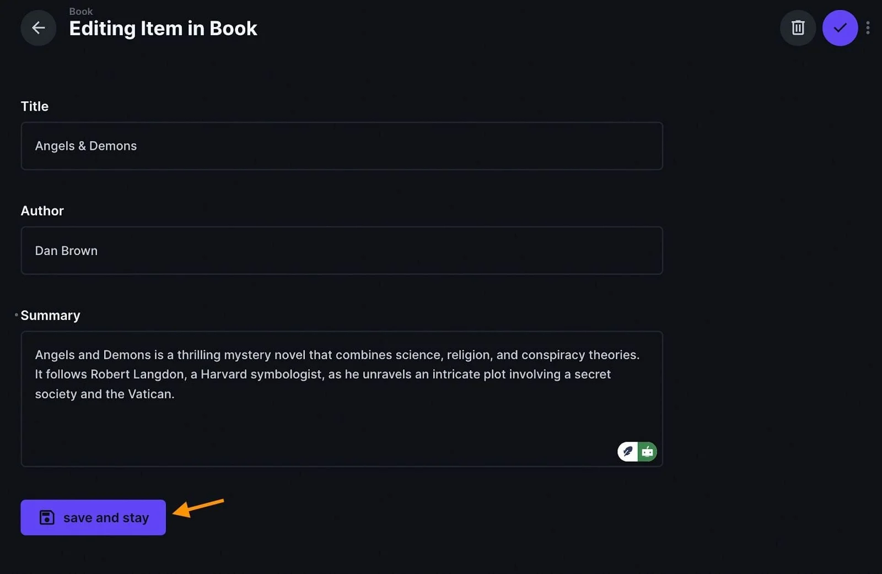Place cursor on "Dan Brown" author text

(x=66, y=251)
